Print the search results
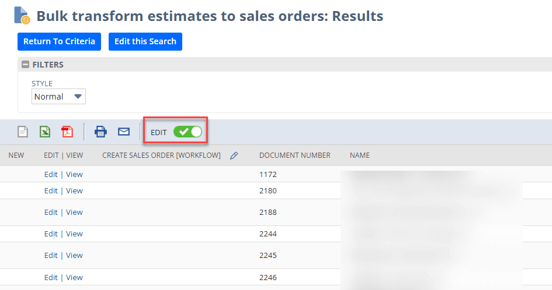 tap(100, 132)
